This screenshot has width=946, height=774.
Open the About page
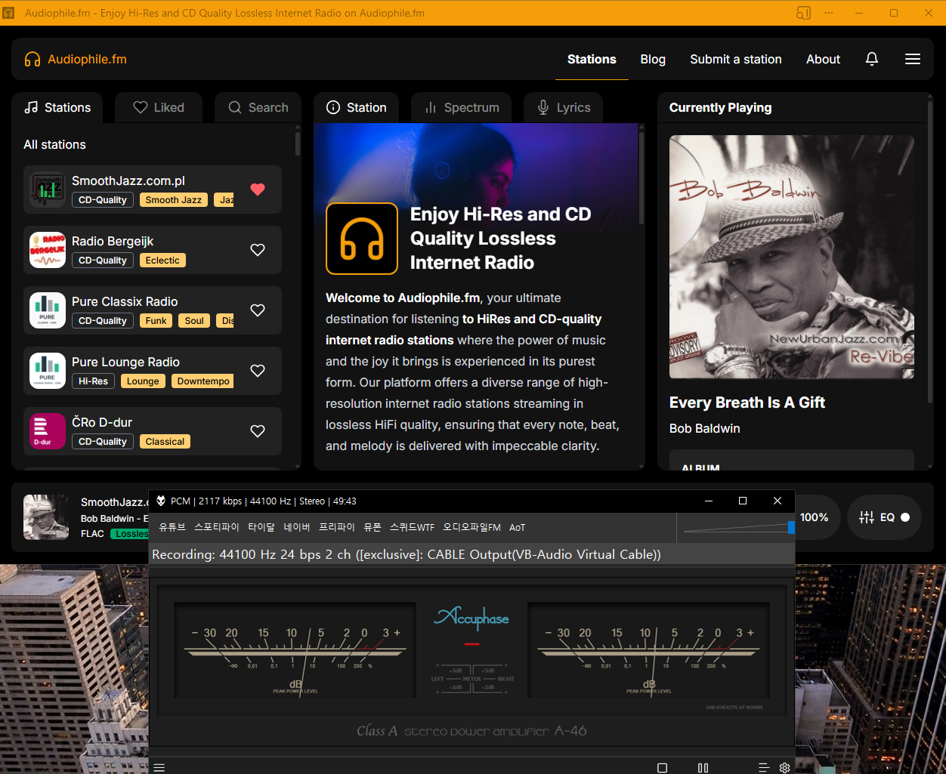pos(823,59)
